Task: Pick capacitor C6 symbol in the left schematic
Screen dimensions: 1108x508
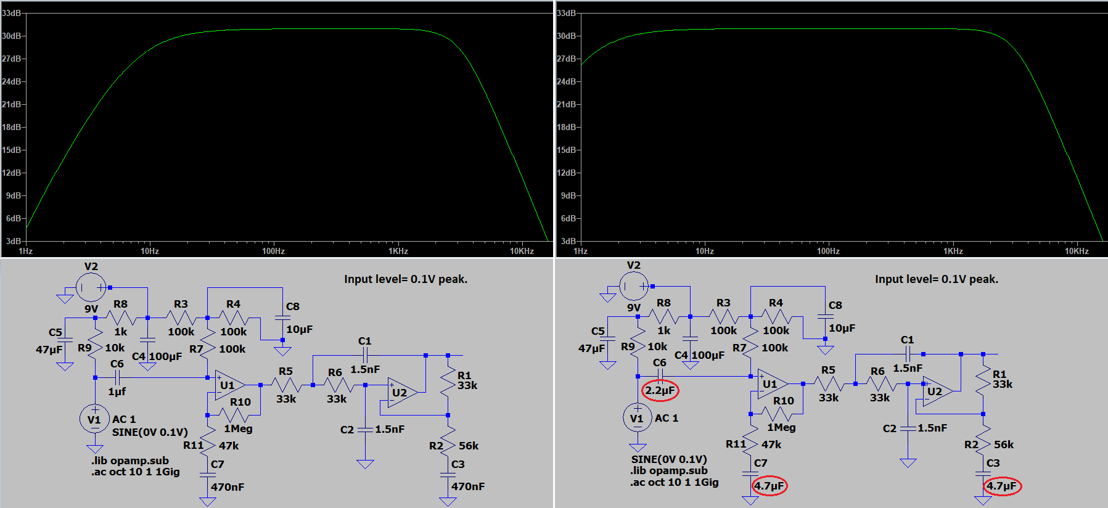Action: pos(117,377)
